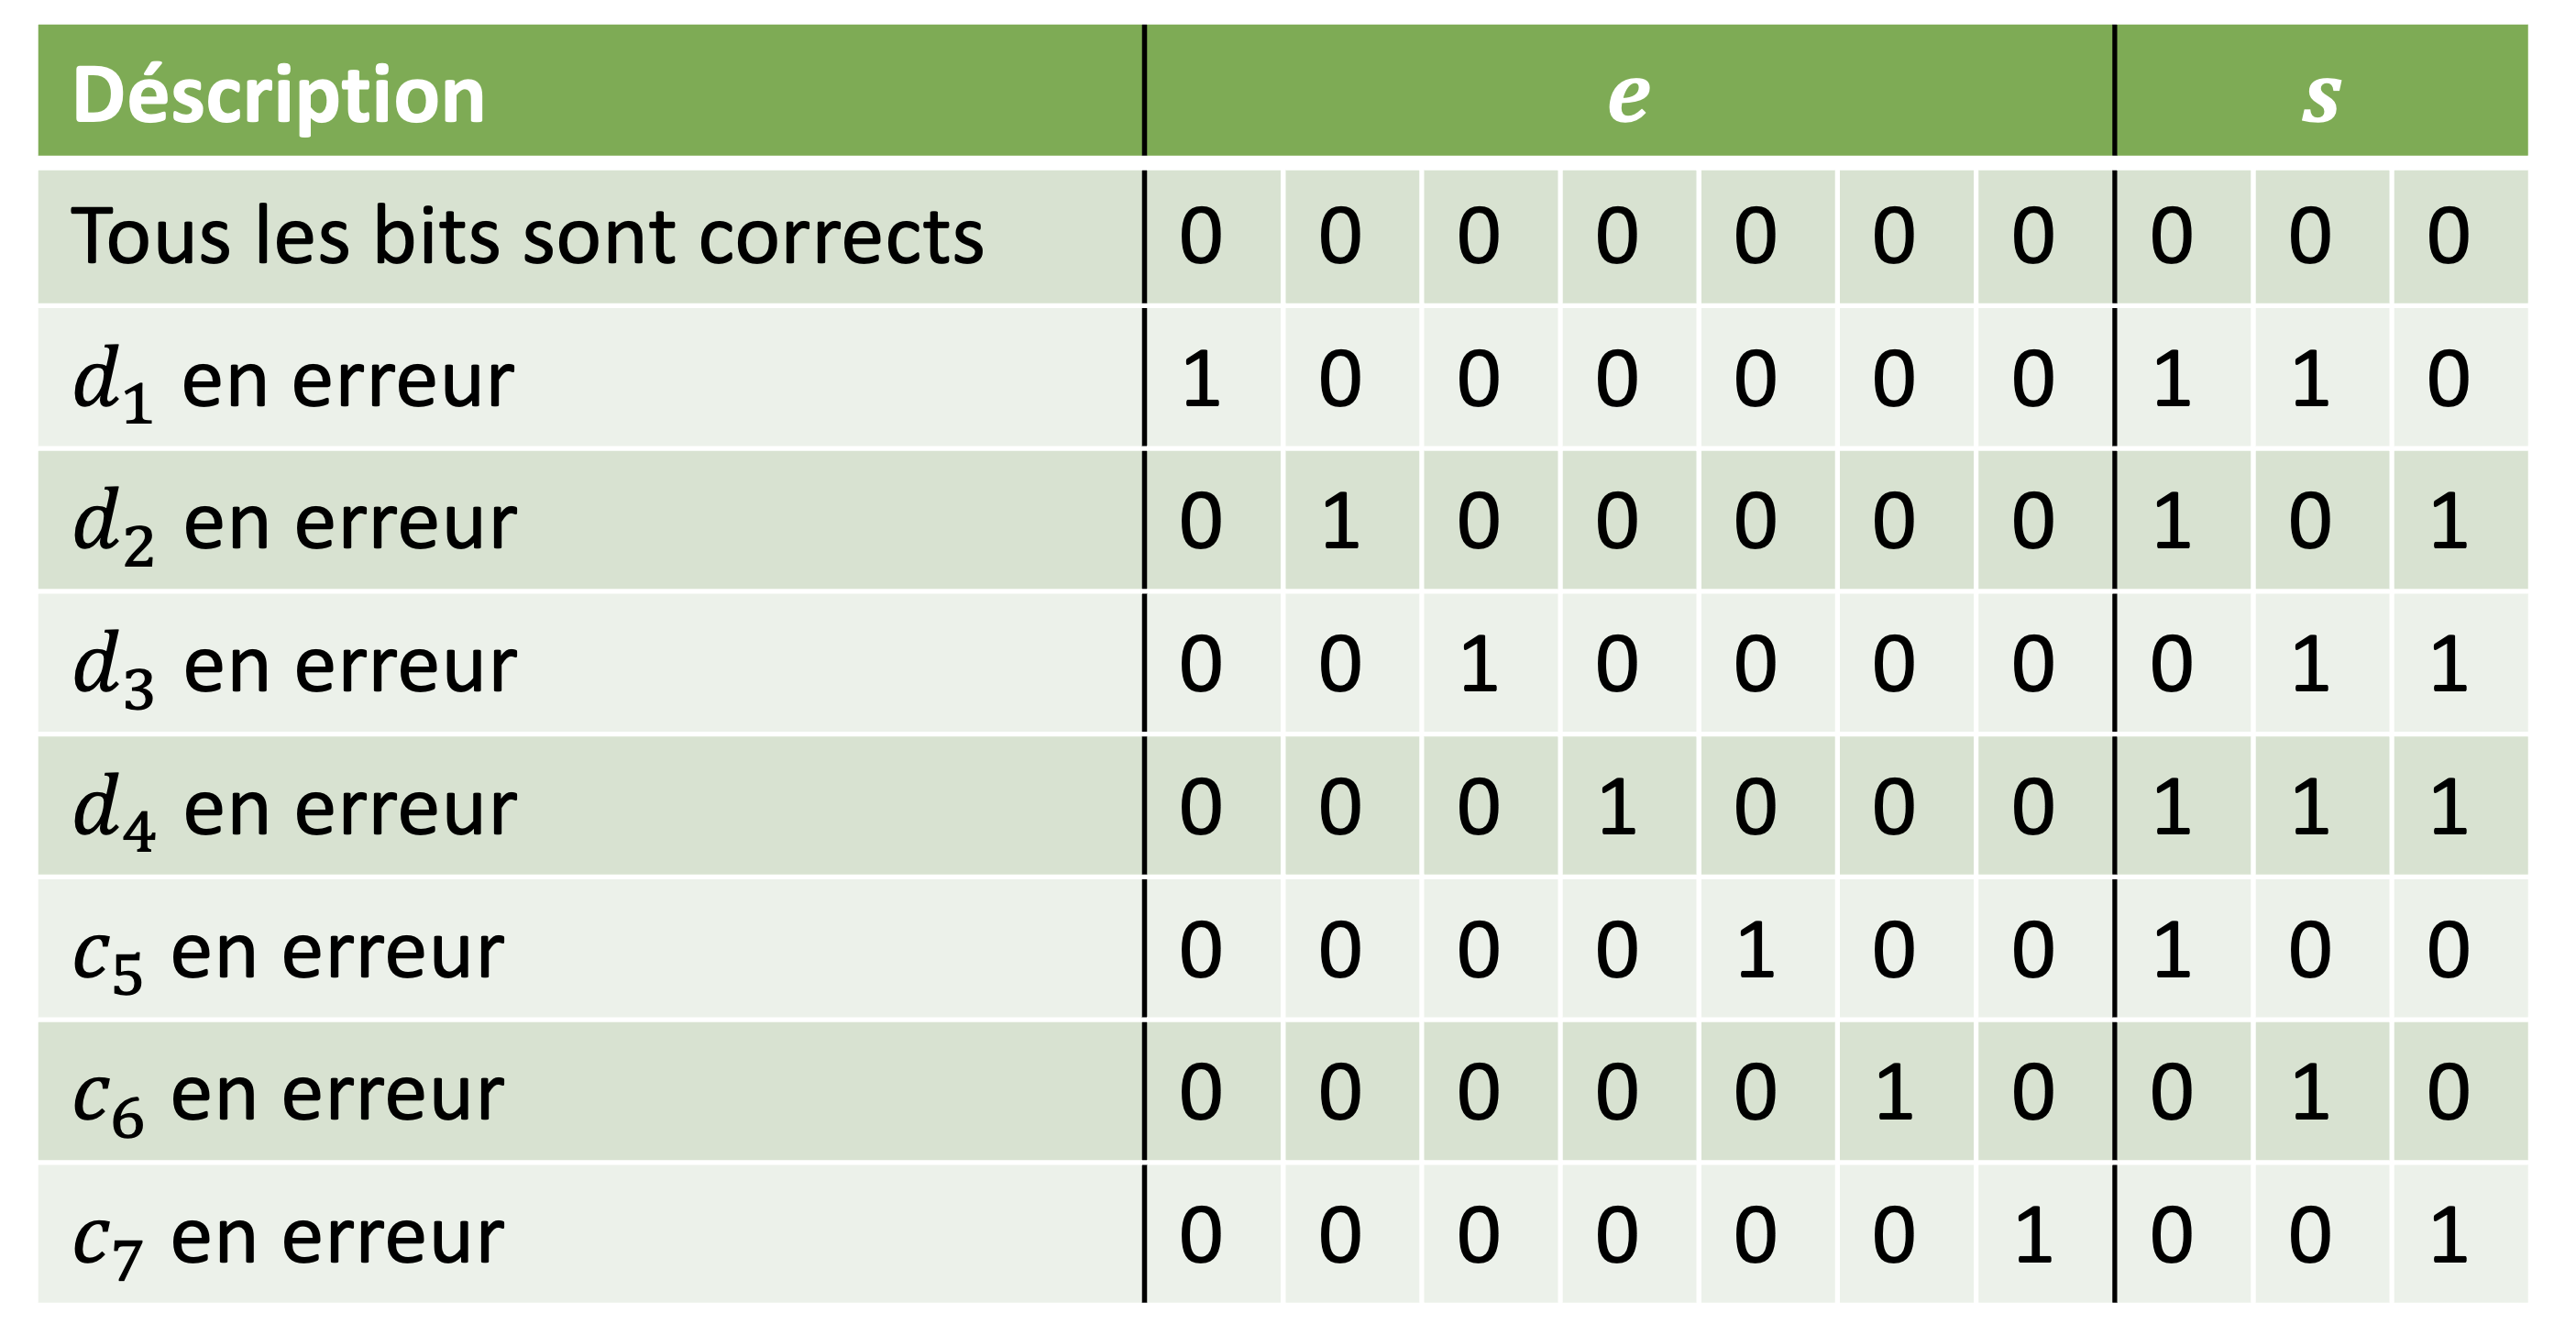The image size is (2576, 1324).
Task: Select the "c7 en erreur" row label
Action: pos(288,1236)
